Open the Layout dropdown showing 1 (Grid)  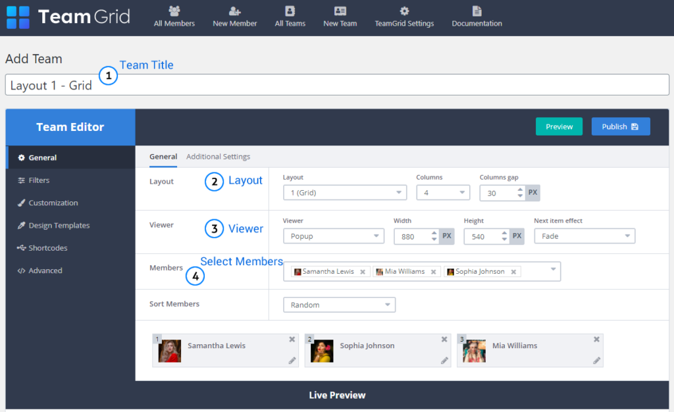[345, 192]
